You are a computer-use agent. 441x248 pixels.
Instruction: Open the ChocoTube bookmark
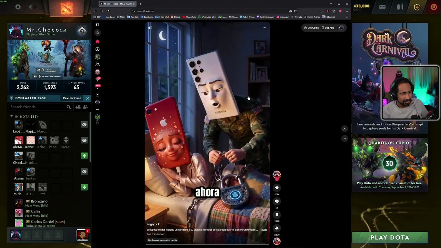189,17
